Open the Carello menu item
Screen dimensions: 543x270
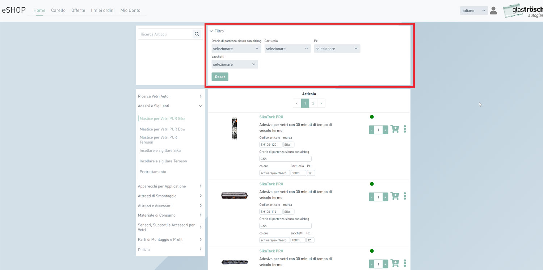coord(58,10)
